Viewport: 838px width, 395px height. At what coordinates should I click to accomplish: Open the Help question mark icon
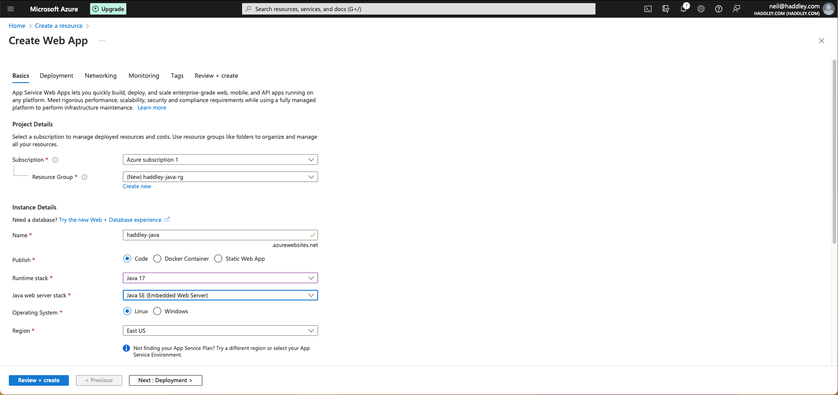click(x=719, y=9)
